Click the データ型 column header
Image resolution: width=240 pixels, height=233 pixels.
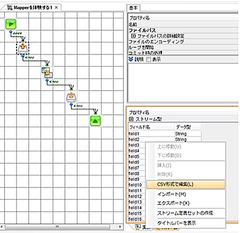(187, 127)
